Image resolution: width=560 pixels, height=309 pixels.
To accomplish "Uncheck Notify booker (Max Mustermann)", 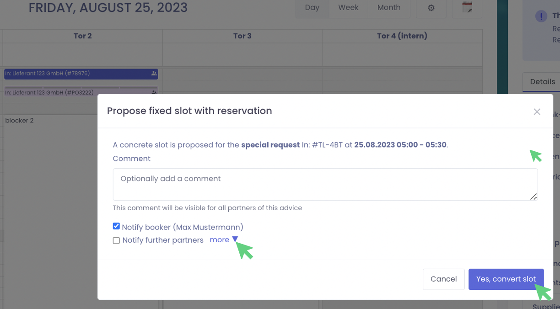I will click(116, 226).
